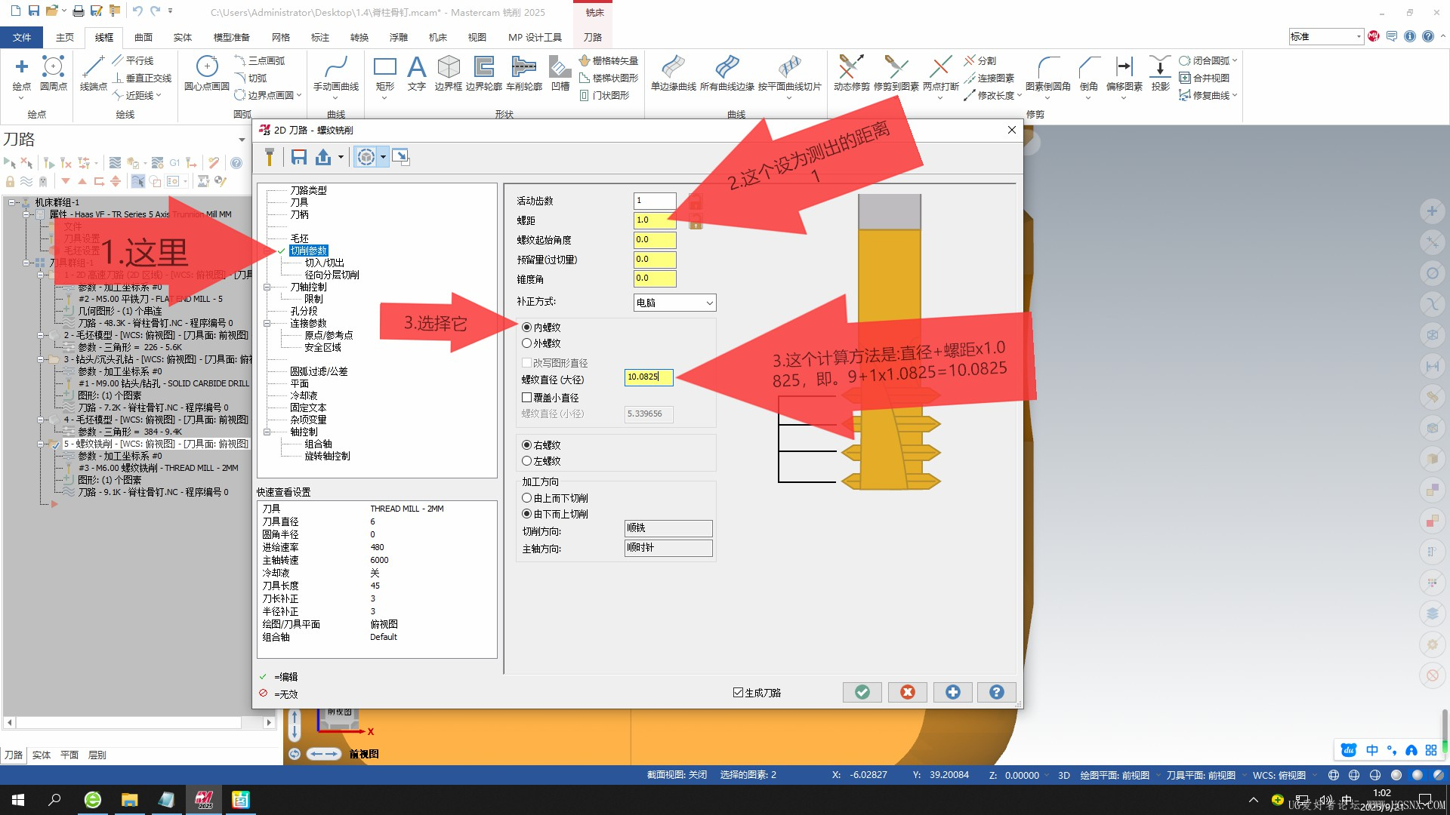Viewport: 1450px width, 815px height.
Task: Select 由上而下切削 radio option
Action: click(x=527, y=498)
